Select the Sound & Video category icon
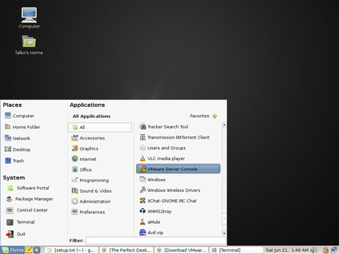339x254 pixels. point(75,191)
